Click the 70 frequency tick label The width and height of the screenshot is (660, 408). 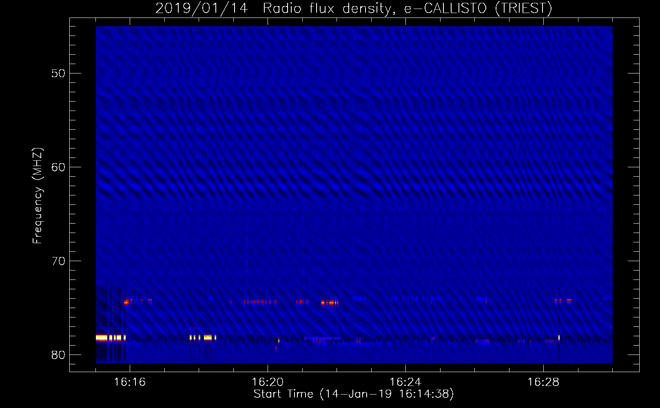point(58,261)
